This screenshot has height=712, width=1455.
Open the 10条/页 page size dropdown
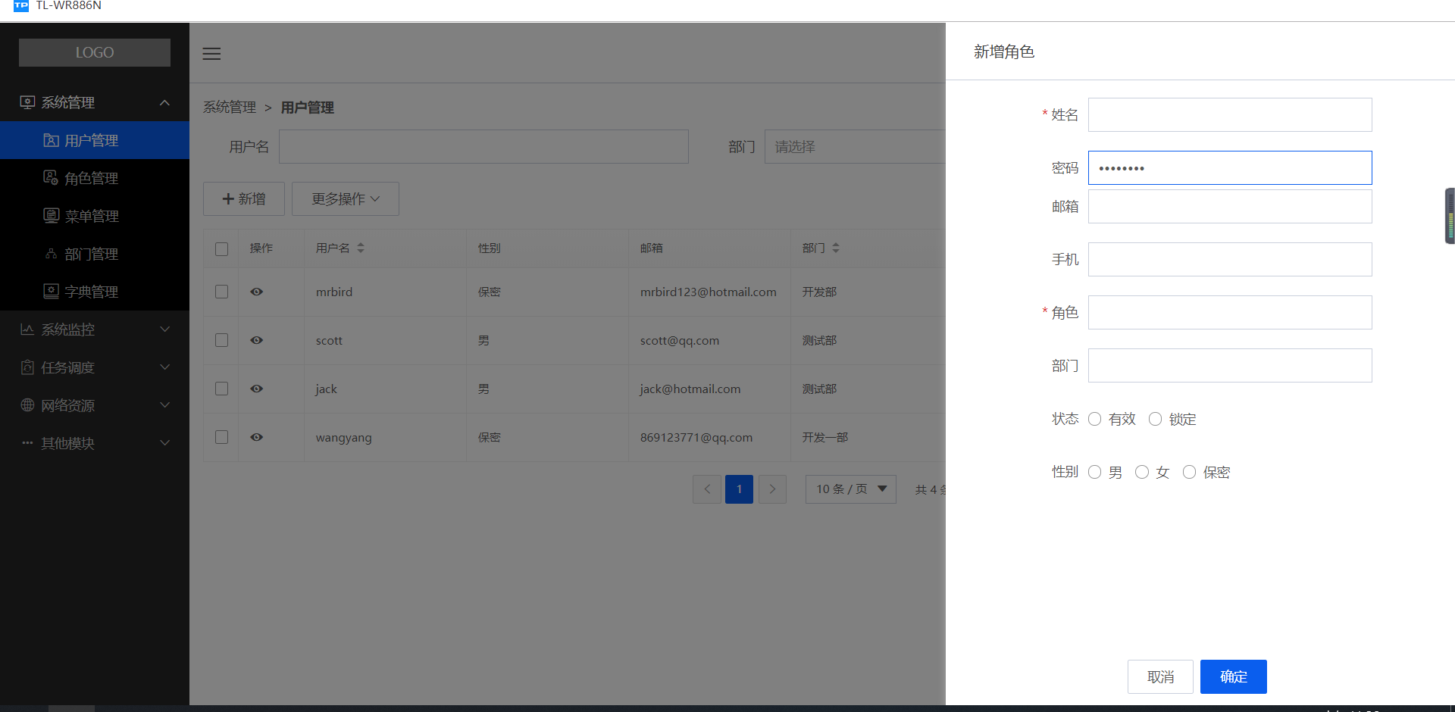pyautogui.click(x=850, y=489)
